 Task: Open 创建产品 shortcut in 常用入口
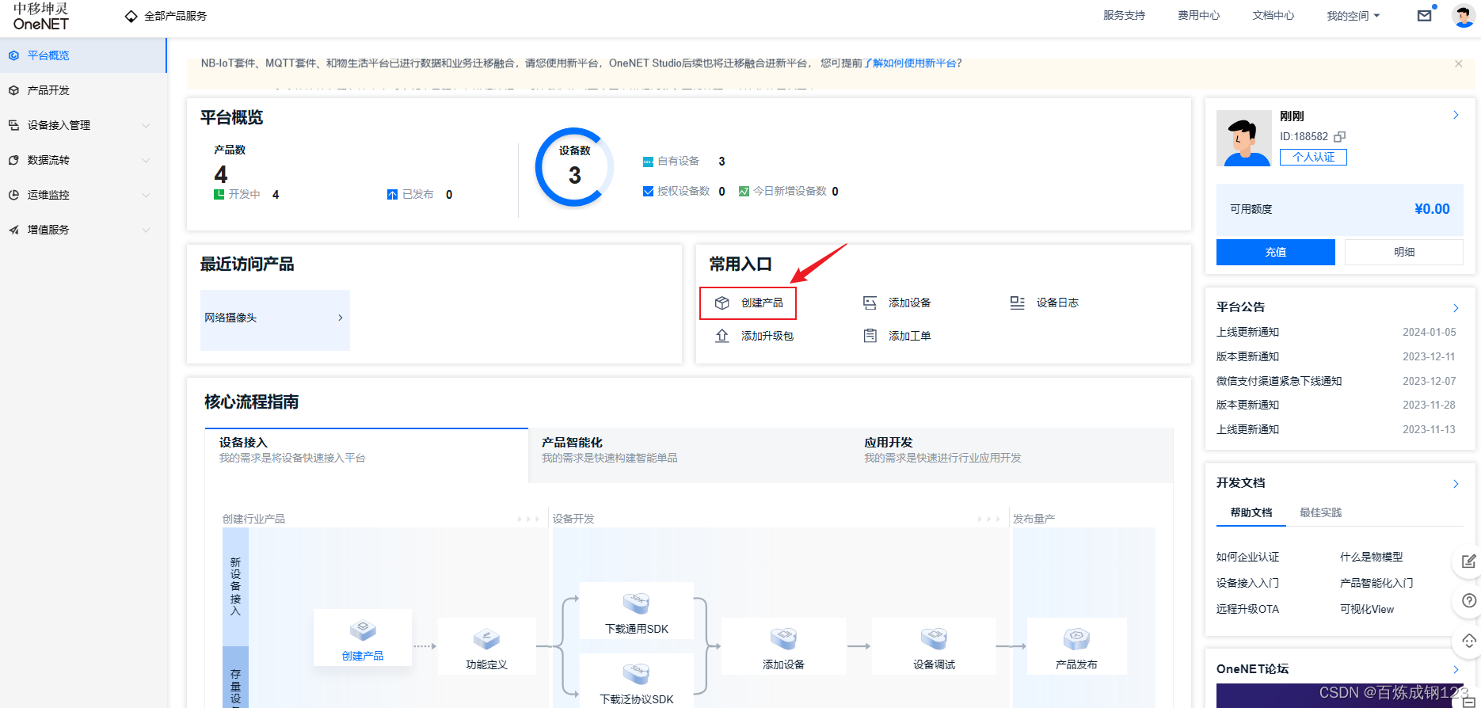tap(748, 303)
